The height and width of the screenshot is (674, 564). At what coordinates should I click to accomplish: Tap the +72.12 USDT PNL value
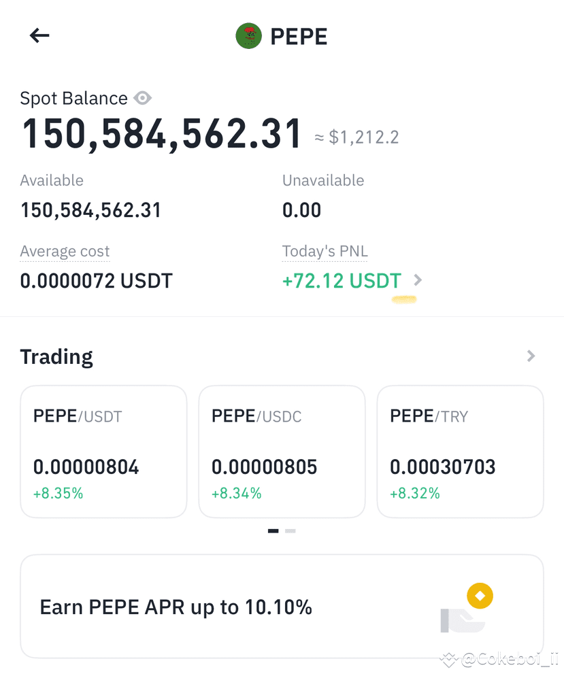[342, 281]
